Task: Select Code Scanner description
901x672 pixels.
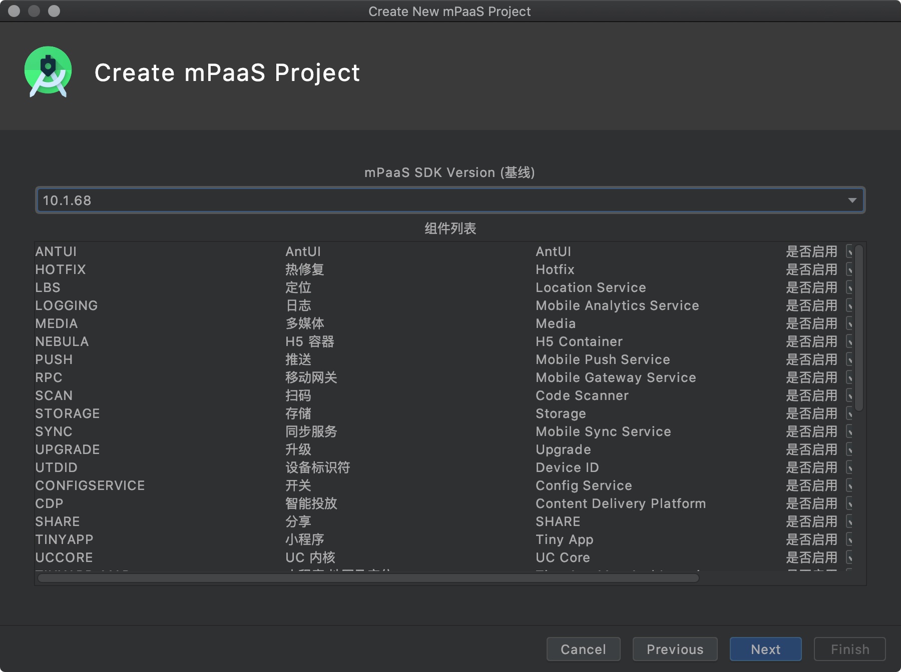Action: 582,395
